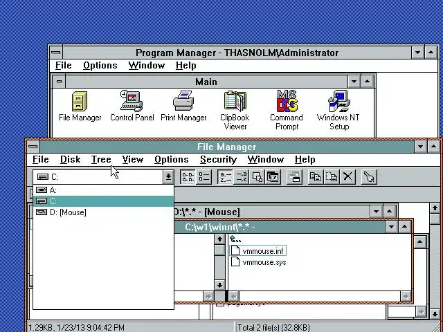443x332 pixels.
Task: Open Options menu in File Manager
Action: (x=171, y=160)
